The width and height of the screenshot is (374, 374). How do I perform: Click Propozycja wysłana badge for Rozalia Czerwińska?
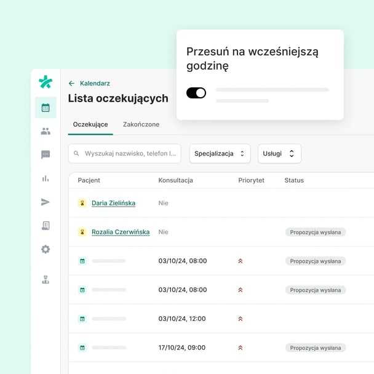[x=316, y=232]
